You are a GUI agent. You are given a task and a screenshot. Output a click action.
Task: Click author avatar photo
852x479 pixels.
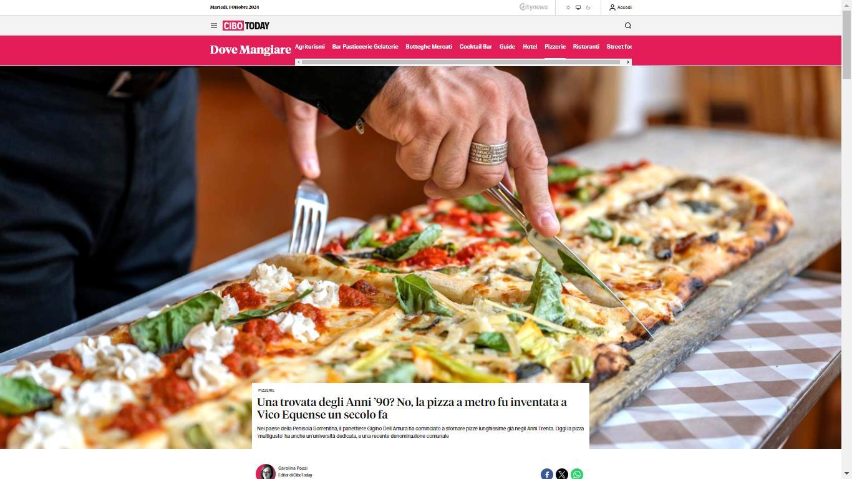(x=266, y=472)
